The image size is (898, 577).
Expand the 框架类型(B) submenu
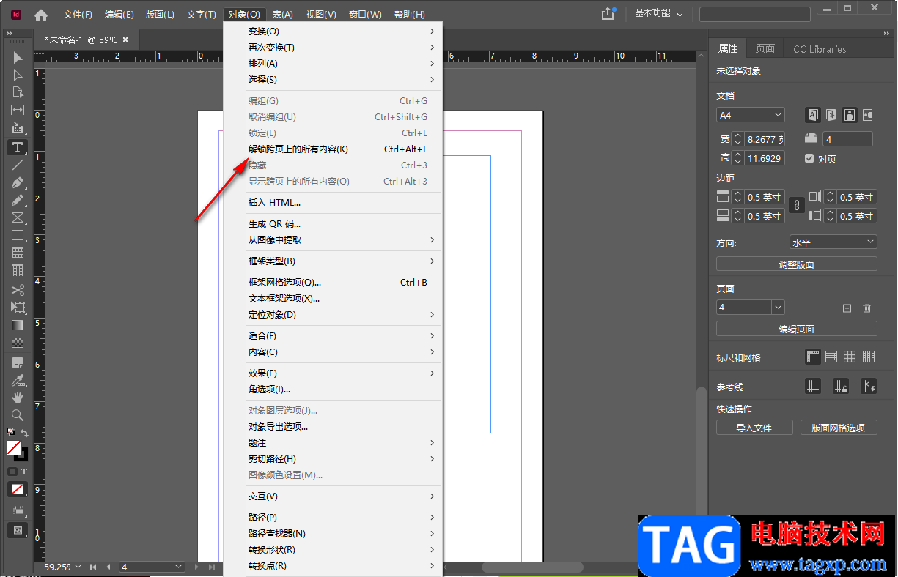tap(333, 261)
